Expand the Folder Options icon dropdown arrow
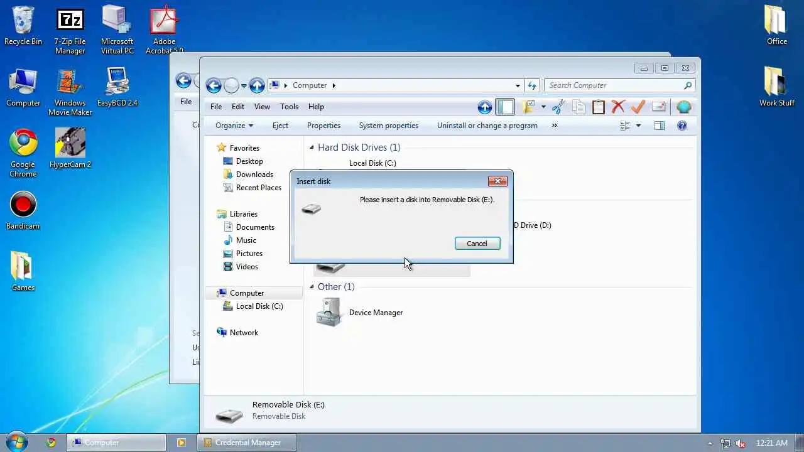This screenshot has height=452, width=804. [543, 107]
